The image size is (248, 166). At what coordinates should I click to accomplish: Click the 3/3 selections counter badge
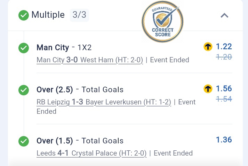[x=79, y=15]
